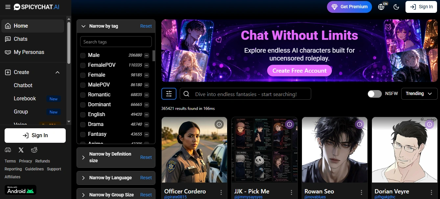This screenshot has width=440, height=199.
Task: Exclude the Female tag with minus icon
Action: (147, 75)
